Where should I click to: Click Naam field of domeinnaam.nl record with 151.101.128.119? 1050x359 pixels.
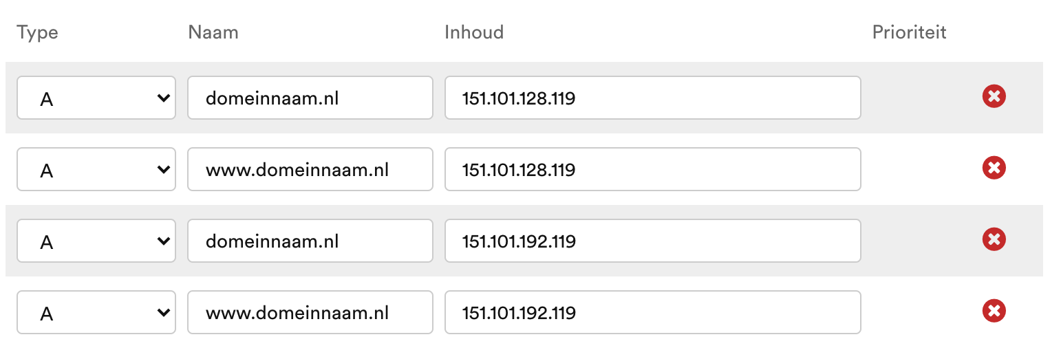tap(310, 98)
